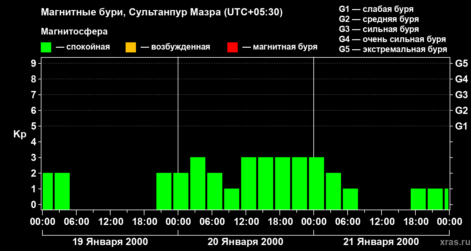Click the first green bar on 19 January

pyautogui.click(x=48, y=191)
